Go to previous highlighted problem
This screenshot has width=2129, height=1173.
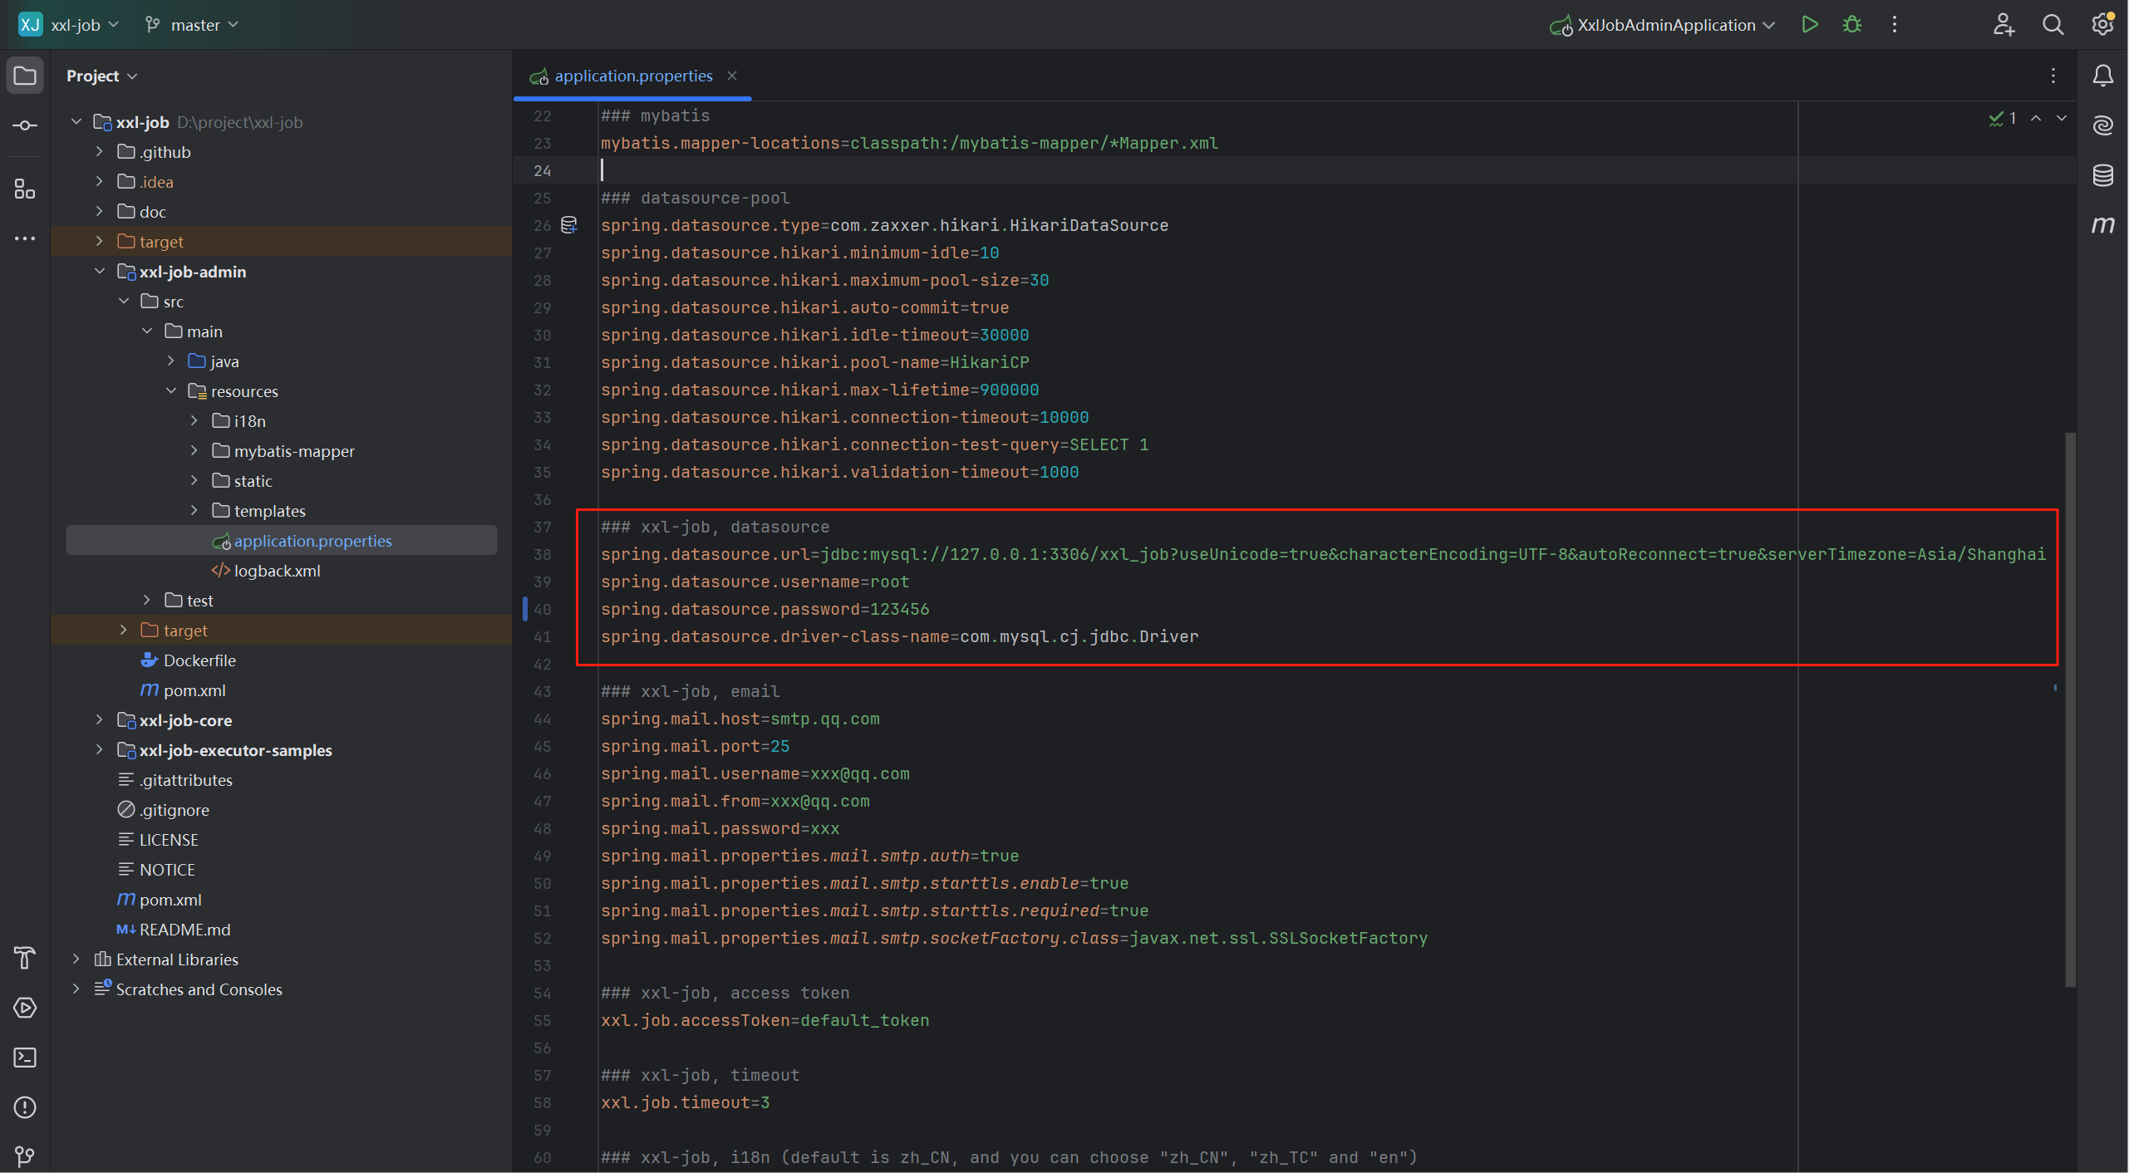(2036, 119)
